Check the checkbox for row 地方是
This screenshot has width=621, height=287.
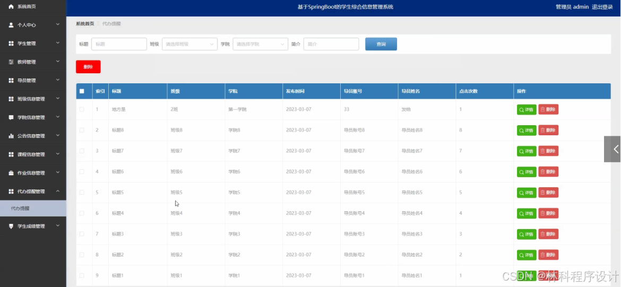tap(82, 109)
